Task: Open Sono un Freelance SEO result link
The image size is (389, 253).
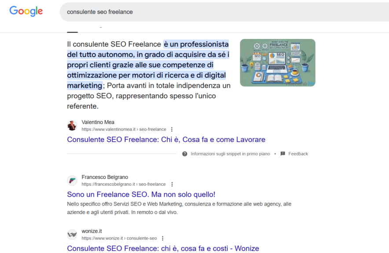Action: point(141,194)
